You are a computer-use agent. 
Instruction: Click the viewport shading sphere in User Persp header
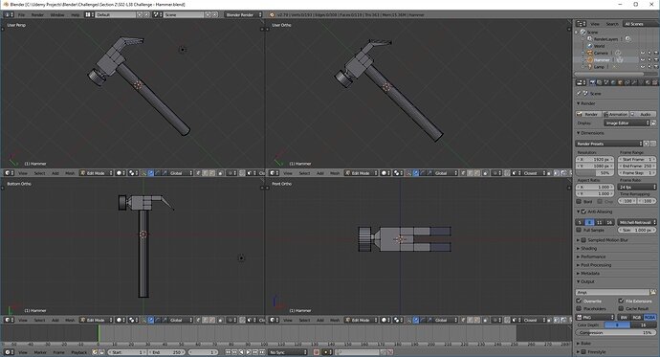(x=120, y=173)
